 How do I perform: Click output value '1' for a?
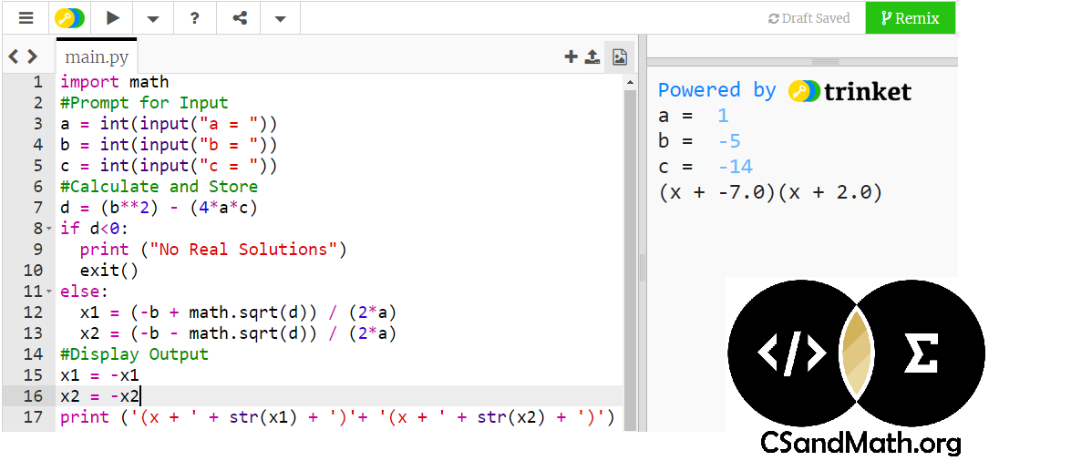[x=724, y=116]
